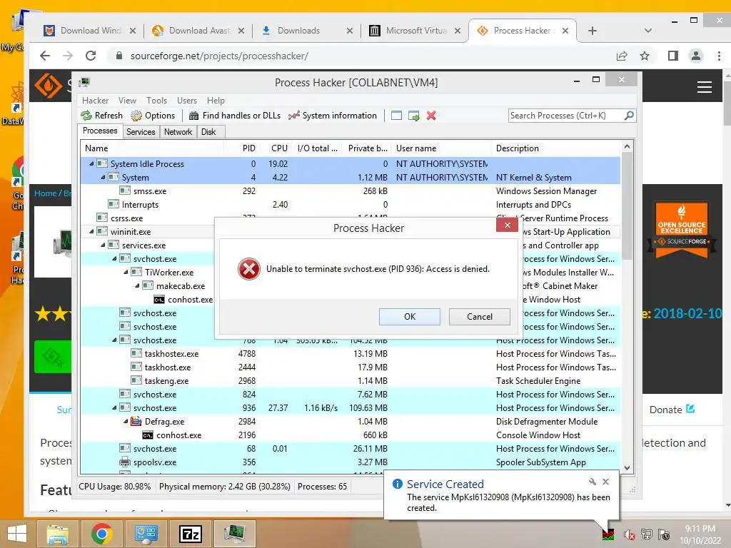Click the red X kill window icon
Screen dimensions: 731x548
tap(431, 116)
